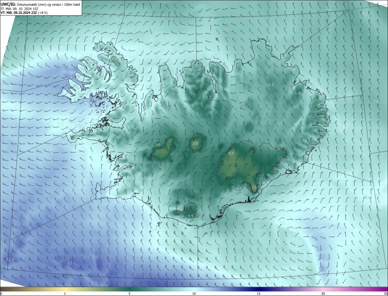
Task: Click the 5.4 value in east Iceland
Action: tap(297, 94)
